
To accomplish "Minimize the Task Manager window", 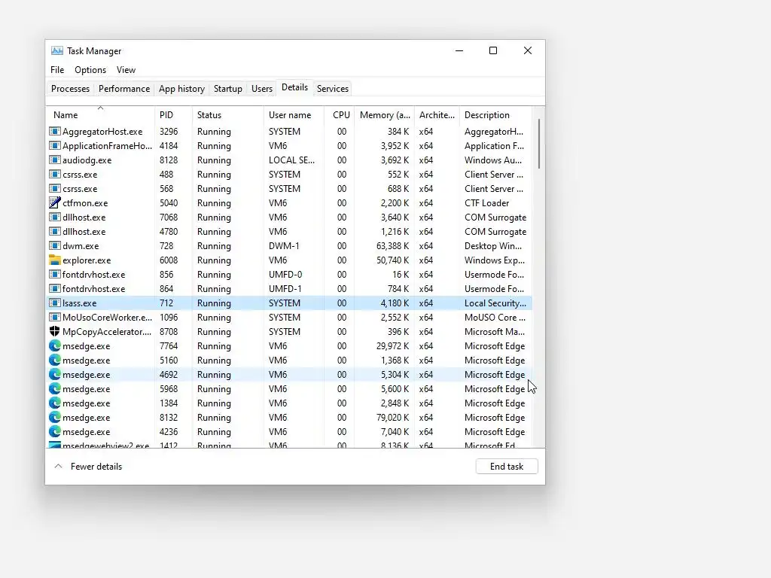I will point(459,50).
